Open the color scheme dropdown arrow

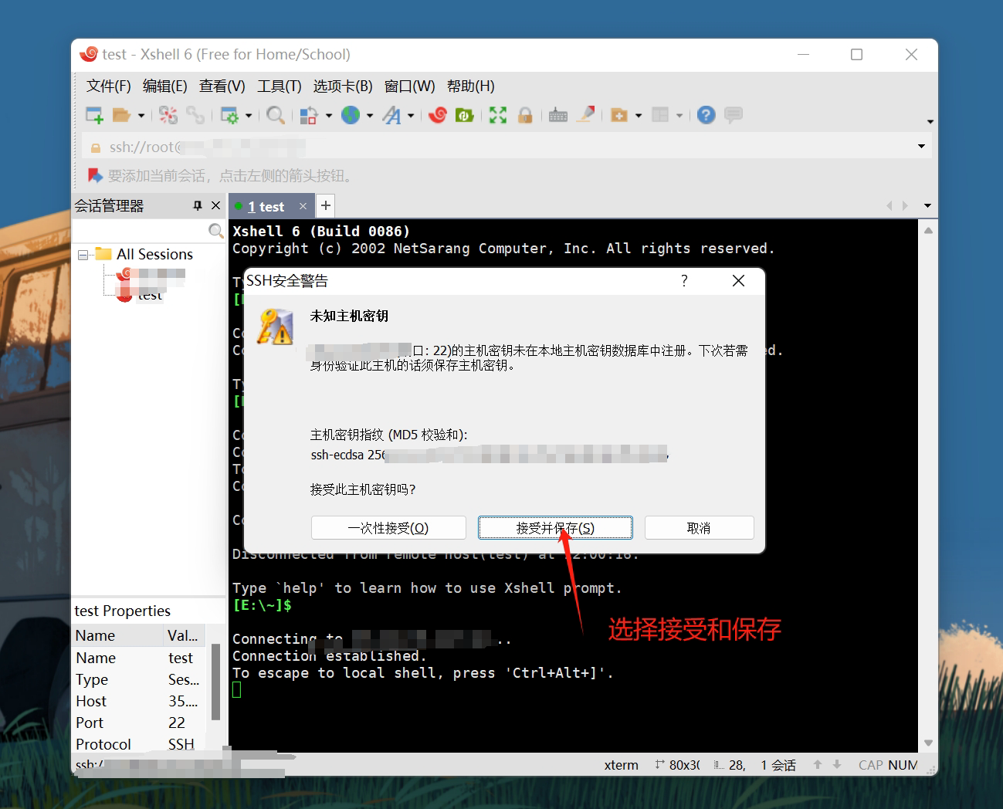[329, 116]
